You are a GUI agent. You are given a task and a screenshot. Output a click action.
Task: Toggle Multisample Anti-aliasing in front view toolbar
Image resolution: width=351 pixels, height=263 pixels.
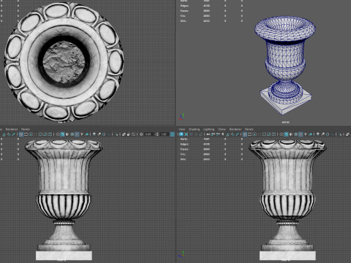(104, 134)
